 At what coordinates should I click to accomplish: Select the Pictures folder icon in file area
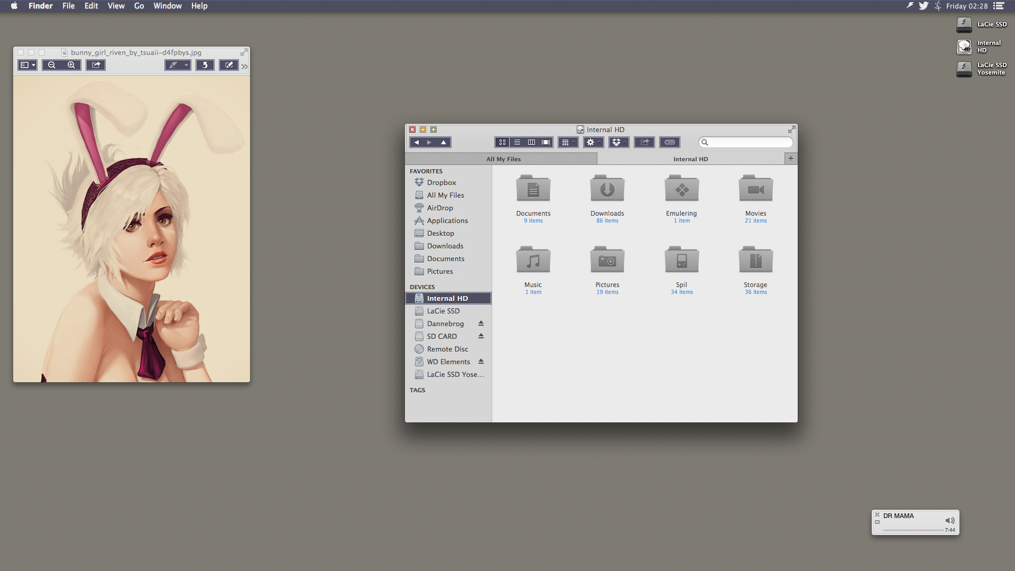(607, 260)
